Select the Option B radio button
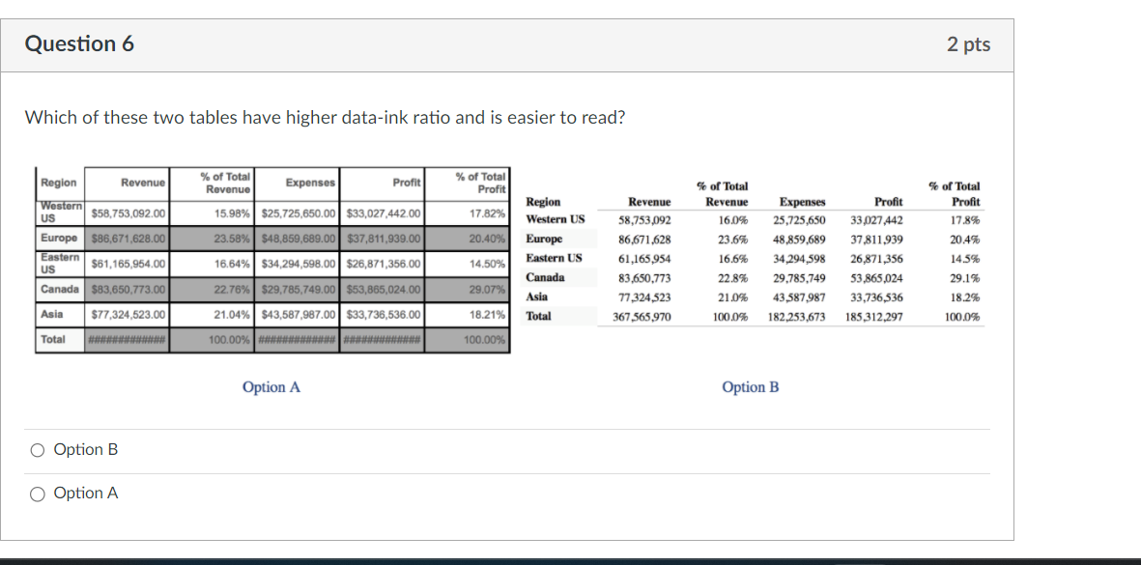This screenshot has height=565, width=1141. coord(37,451)
